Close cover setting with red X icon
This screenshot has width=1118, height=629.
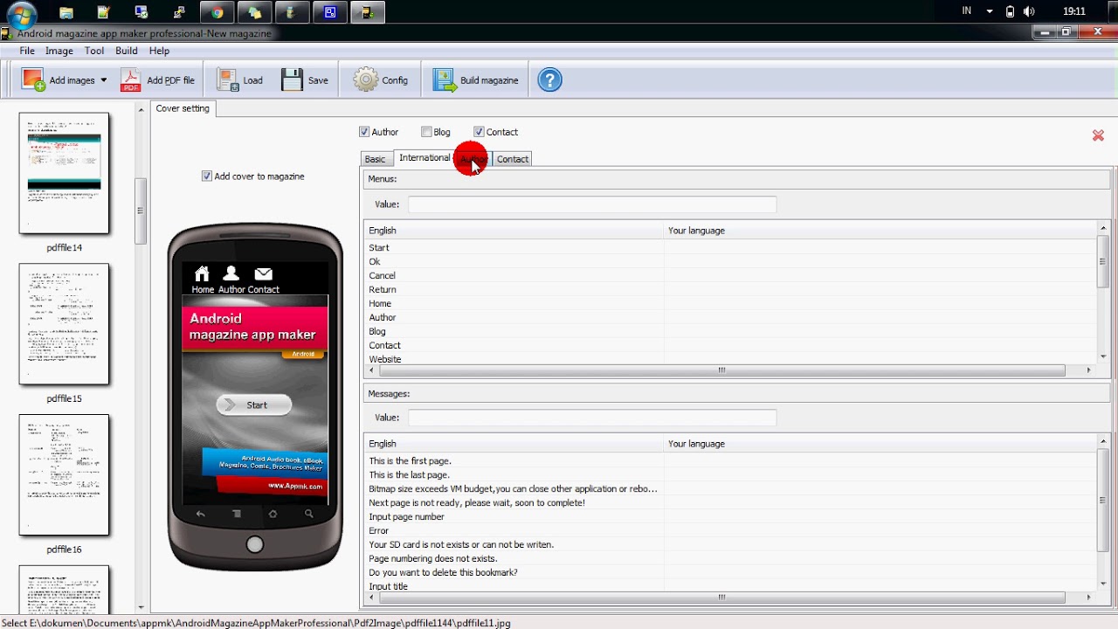(x=1098, y=135)
